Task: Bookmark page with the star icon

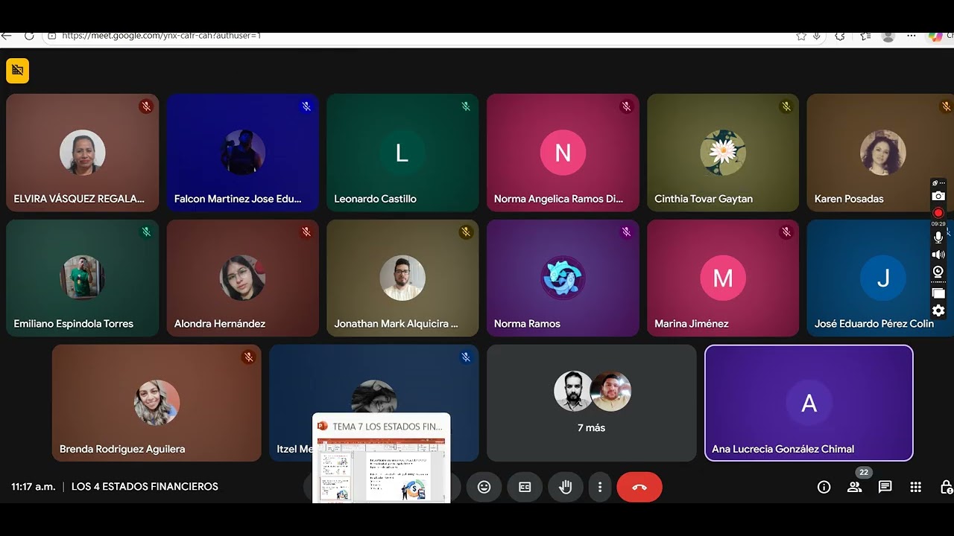Action: (x=801, y=36)
